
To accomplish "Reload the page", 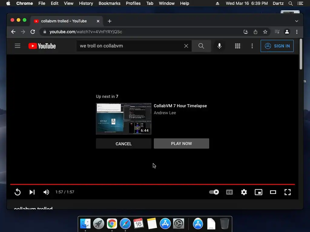I will [33, 32].
